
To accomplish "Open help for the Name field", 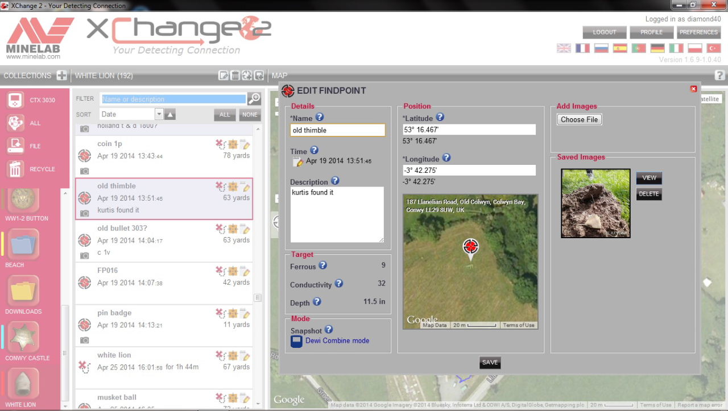I will 320,117.
